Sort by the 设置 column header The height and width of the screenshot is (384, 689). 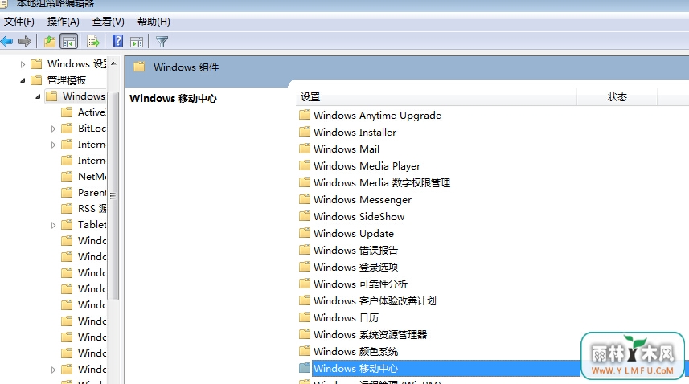(x=437, y=97)
